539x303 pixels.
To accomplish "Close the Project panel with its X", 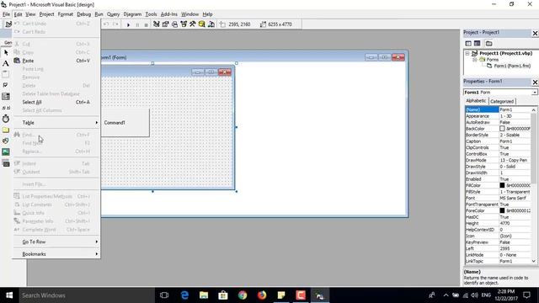I will pyautogui.click(x=535, y=34).
